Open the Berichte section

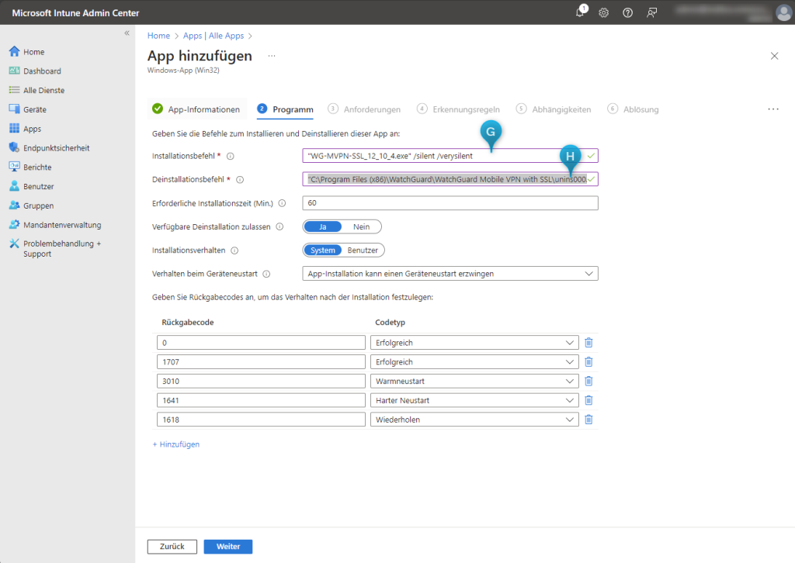(38, 167)
